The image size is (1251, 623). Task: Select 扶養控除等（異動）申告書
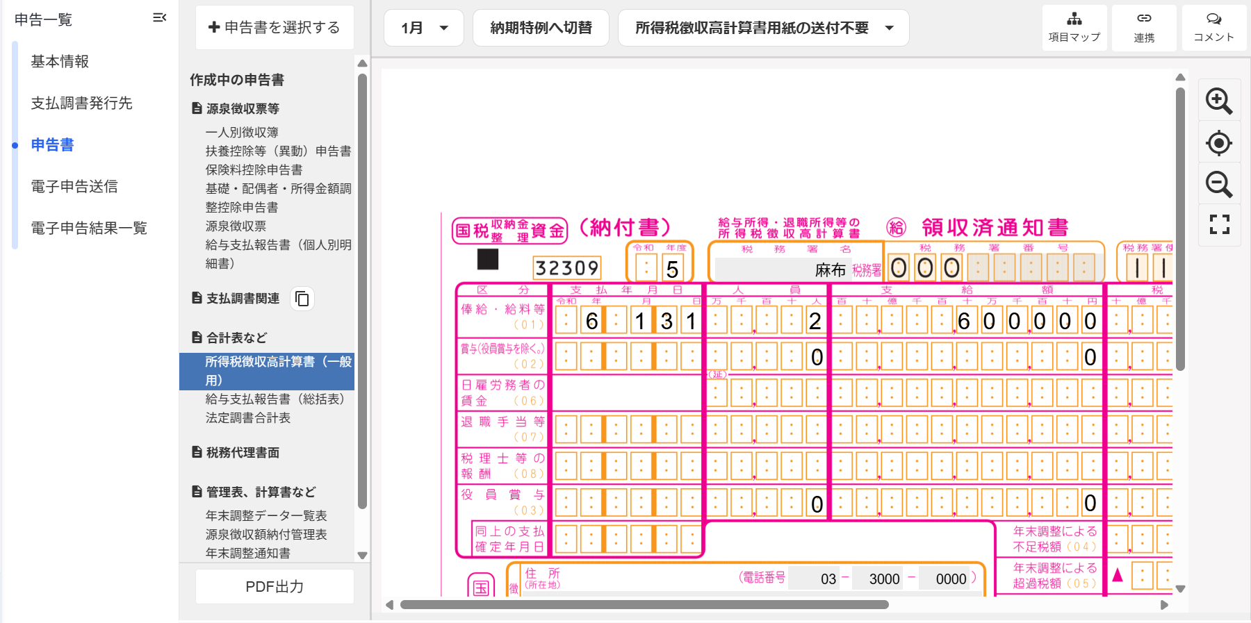(x=278, y=151)
